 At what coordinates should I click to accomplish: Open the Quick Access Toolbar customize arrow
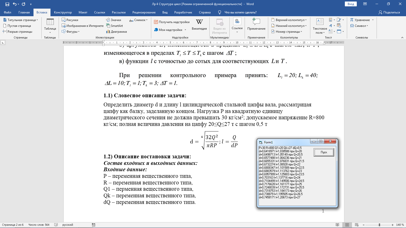pyautogui.click(x=31, y=4)
